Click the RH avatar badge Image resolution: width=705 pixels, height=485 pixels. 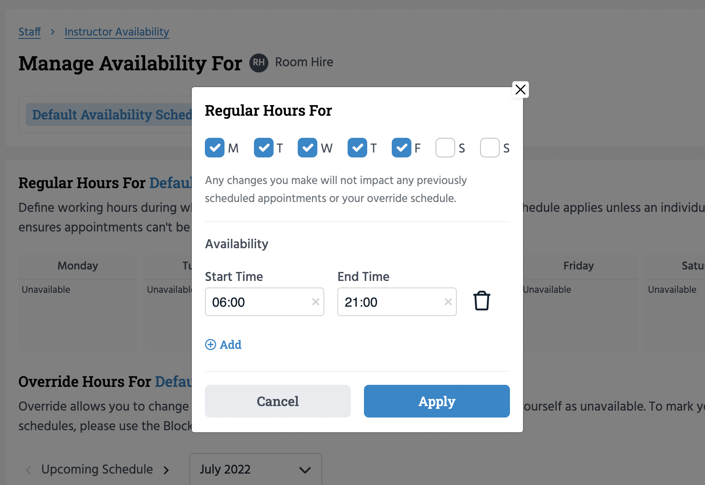click(259, 63)
